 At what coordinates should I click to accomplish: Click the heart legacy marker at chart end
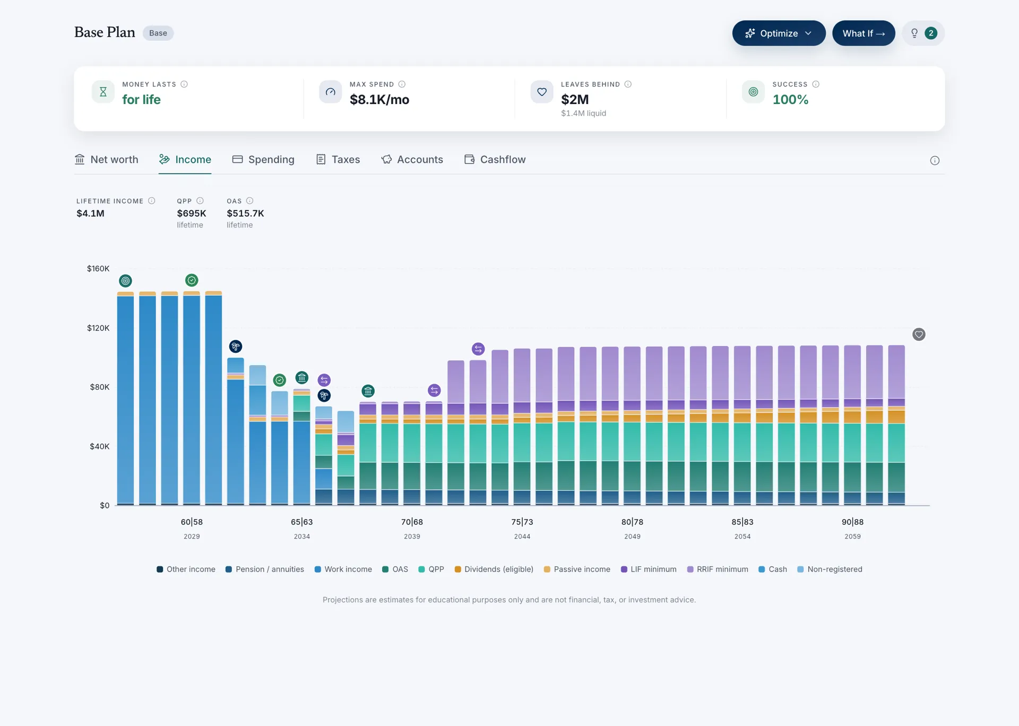point(919,334)
